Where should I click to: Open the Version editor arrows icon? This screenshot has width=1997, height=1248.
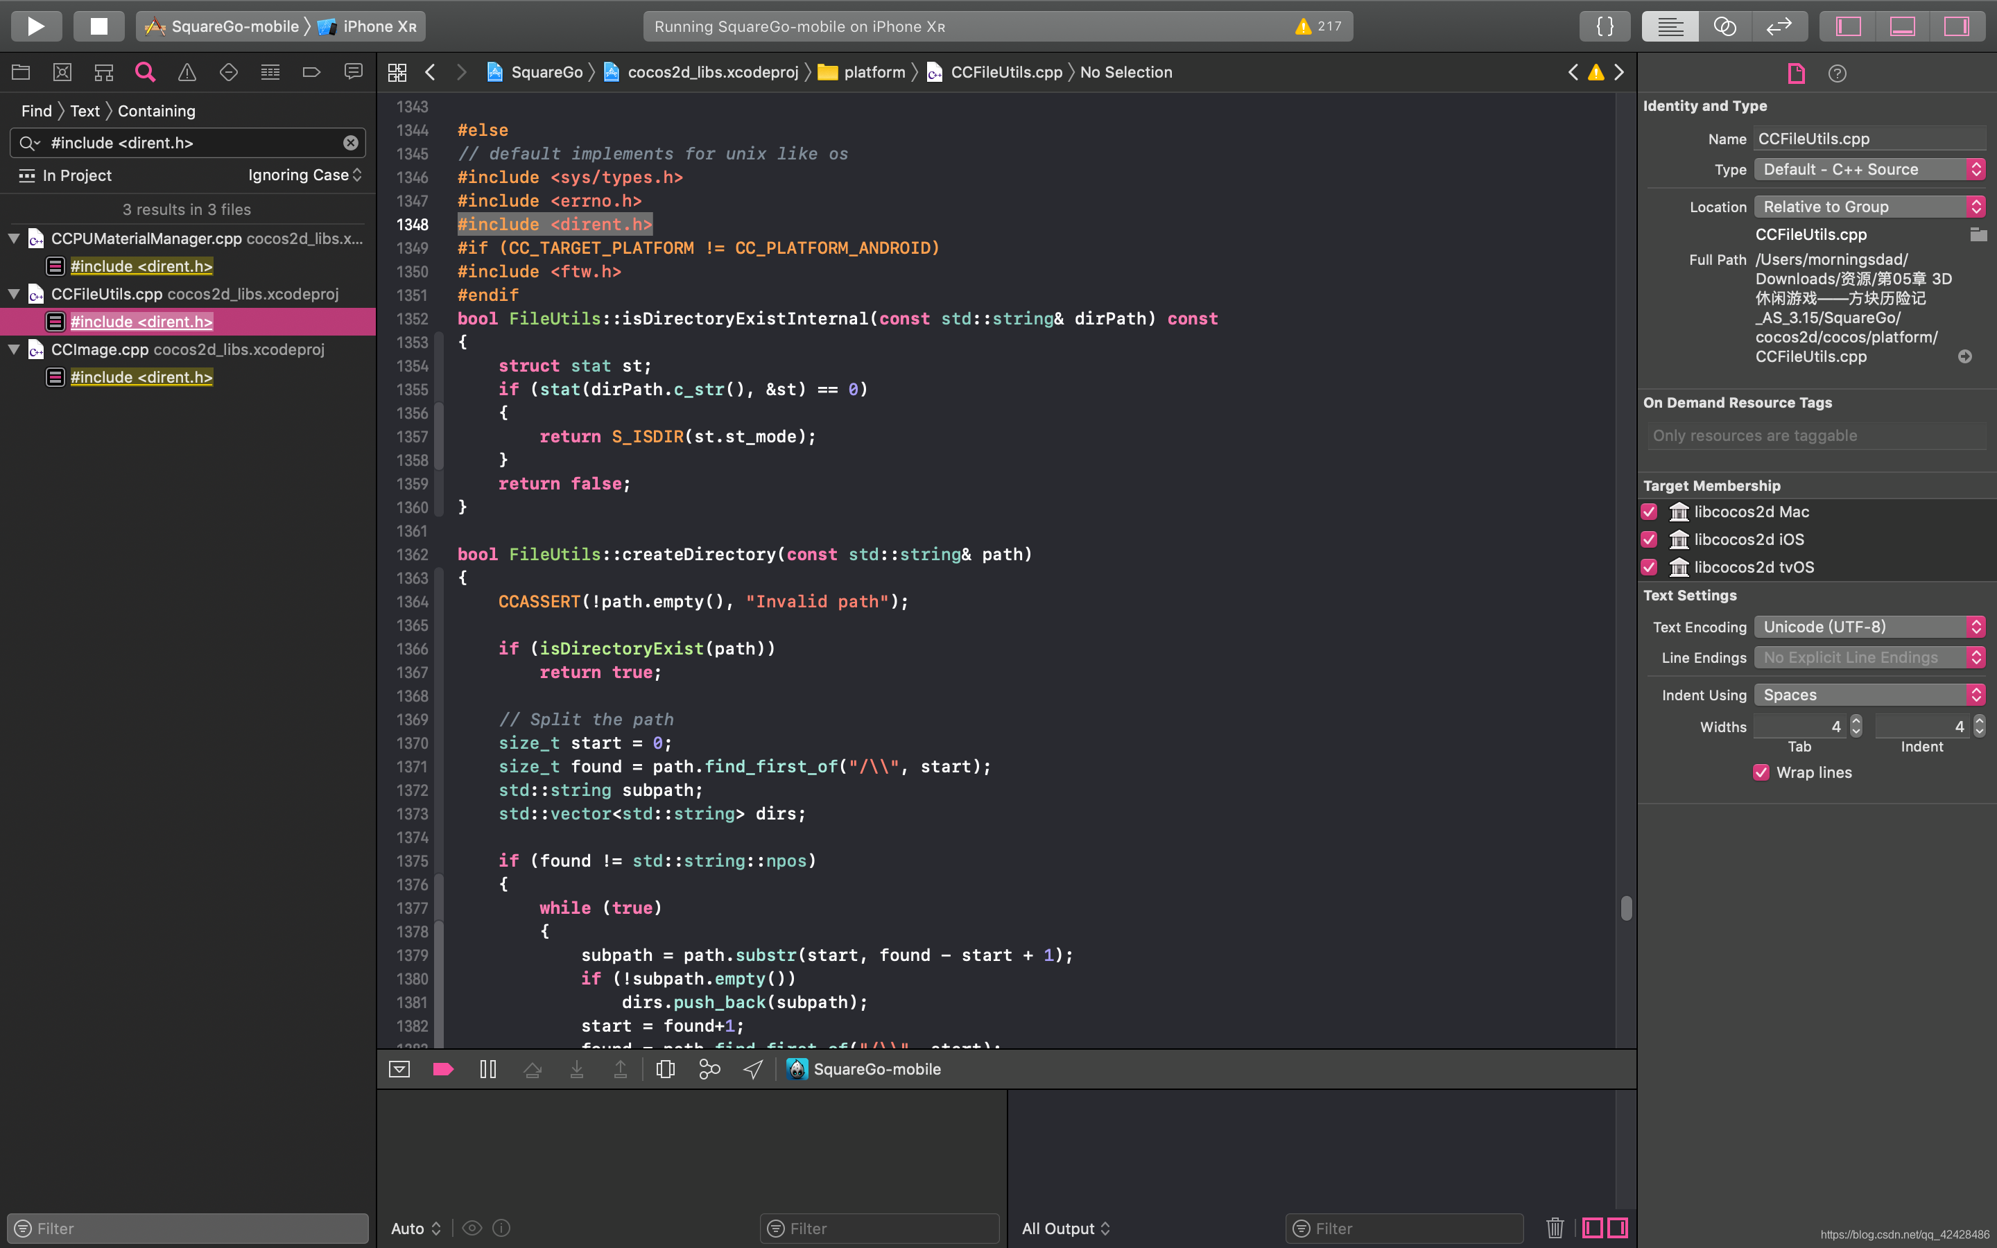tap(1779, 26)
